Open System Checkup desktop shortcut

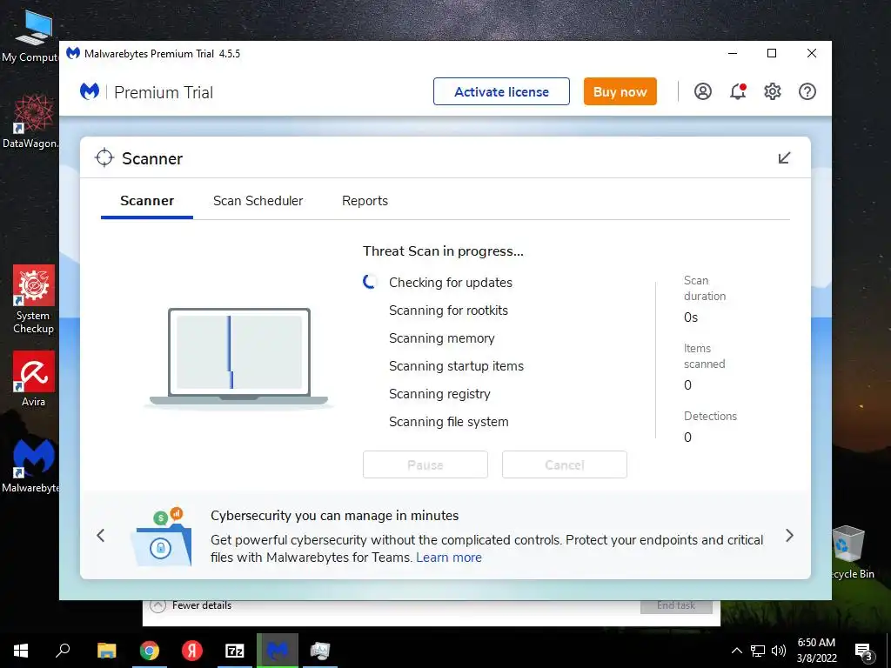[x=34, y=299]
